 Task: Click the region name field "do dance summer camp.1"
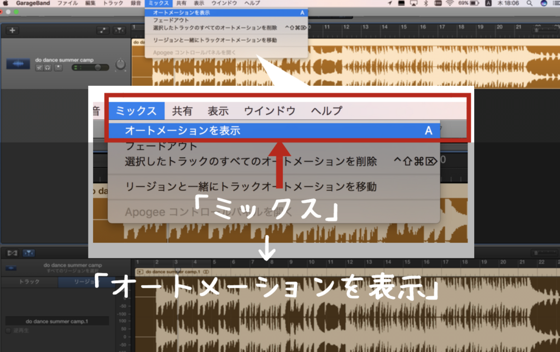57,321
